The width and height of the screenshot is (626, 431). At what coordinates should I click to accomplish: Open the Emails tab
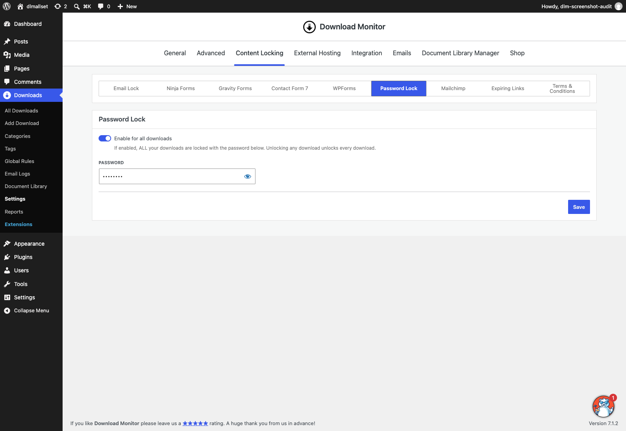(402, 53)
